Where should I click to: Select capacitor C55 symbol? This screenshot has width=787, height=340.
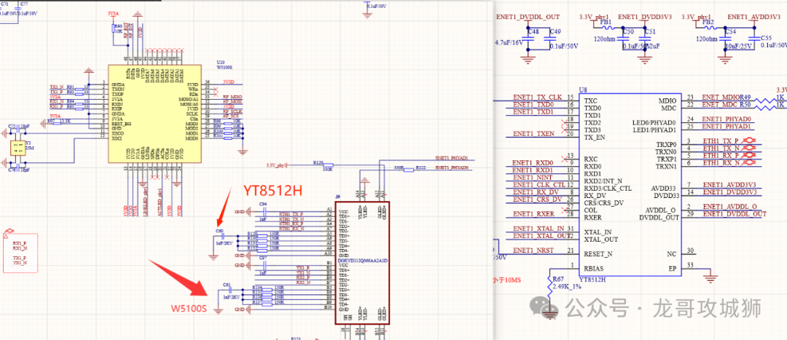753,39
